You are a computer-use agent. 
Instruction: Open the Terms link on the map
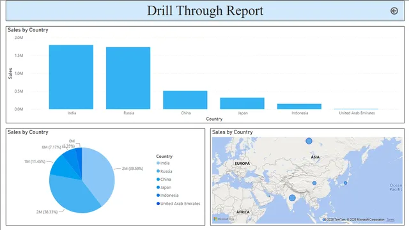pos(390,220)
